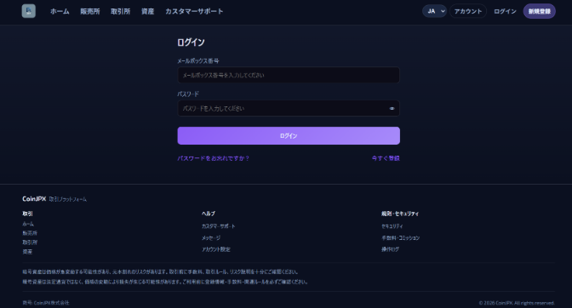This screenshot has height=308, width=572.
Task: Go to 取引所 in top navigation
Action: (x=120, y=11)
